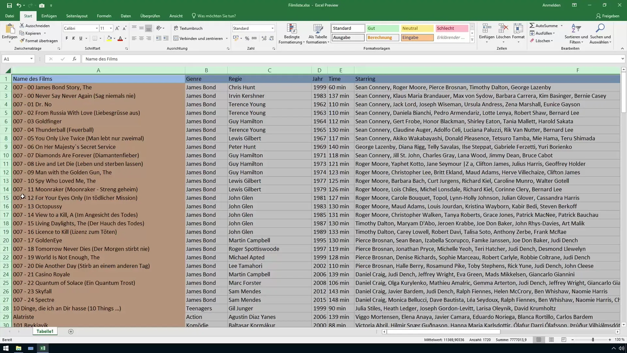Viewport: 627px width, 353px height.
Task: Apply borders to the selected cells
Action: point(95,38)
